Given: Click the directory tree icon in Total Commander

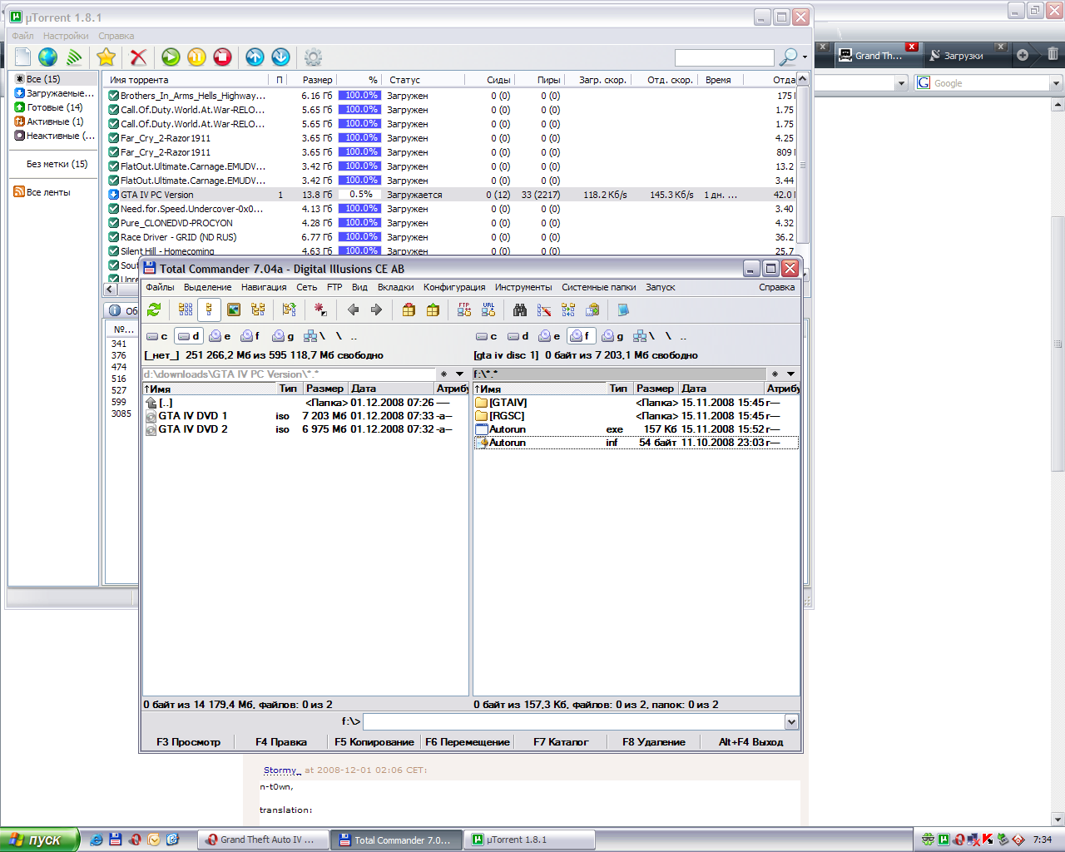Looking at the screenshot, I should point(258,310).
